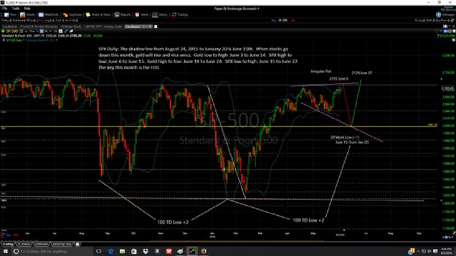
Task: Click the red Sell button for SP-500
Action: [293, 20]
